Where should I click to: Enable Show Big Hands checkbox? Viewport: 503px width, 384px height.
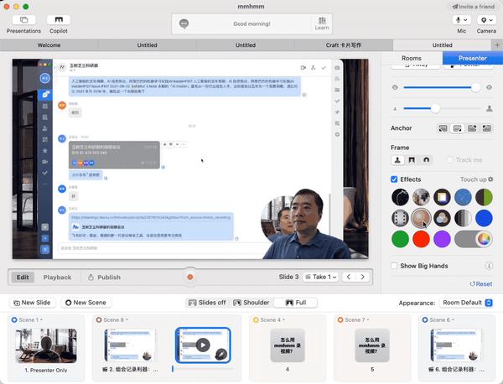pos(394,266)
